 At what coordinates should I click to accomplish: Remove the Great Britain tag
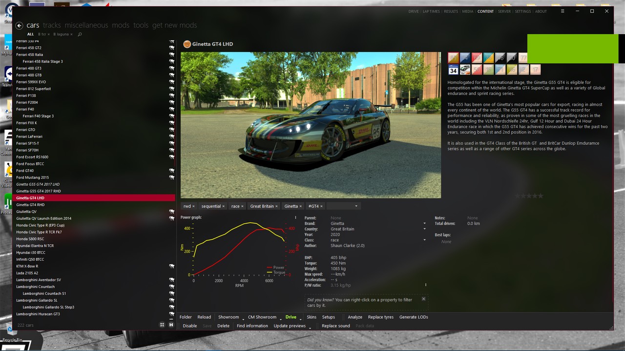coord(276,206)
